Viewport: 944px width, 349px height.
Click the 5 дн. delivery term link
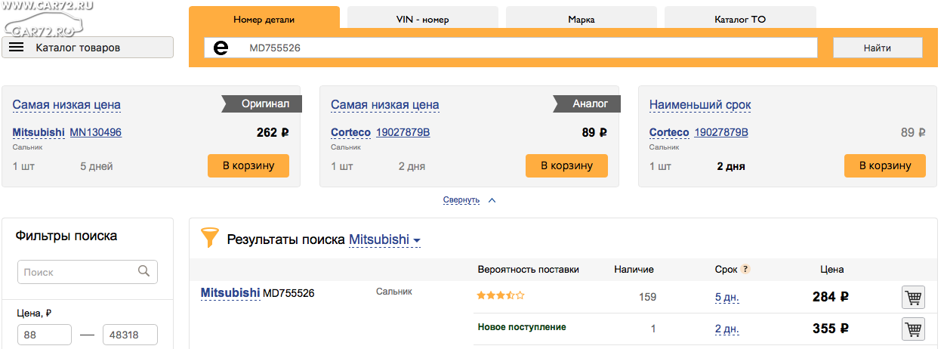click(727, 297)
